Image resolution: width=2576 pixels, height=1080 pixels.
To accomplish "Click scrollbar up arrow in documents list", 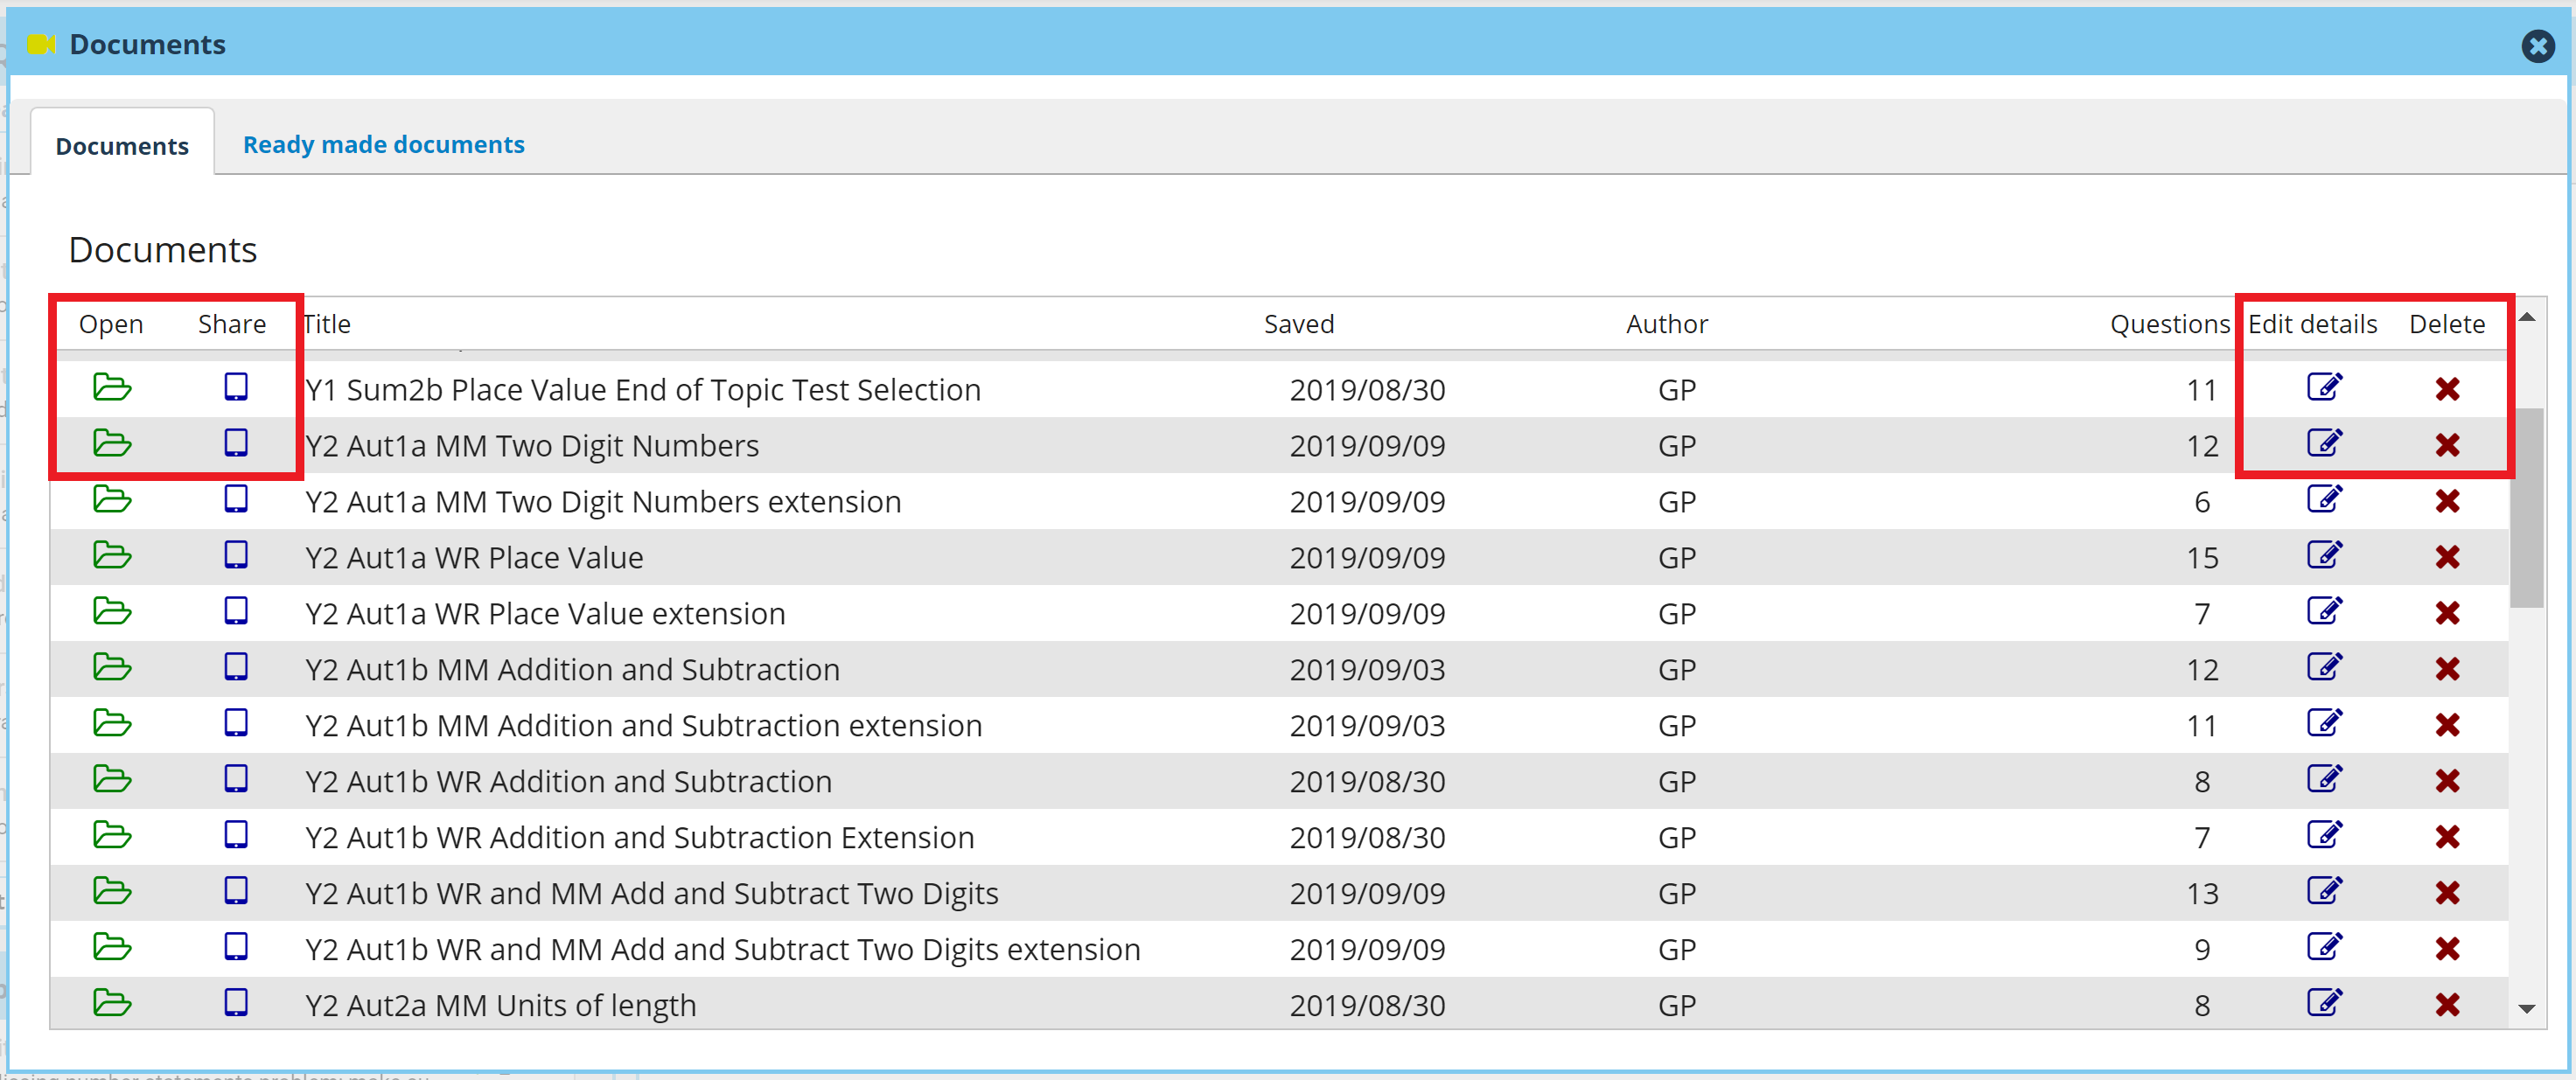I will pos(2526,318).
